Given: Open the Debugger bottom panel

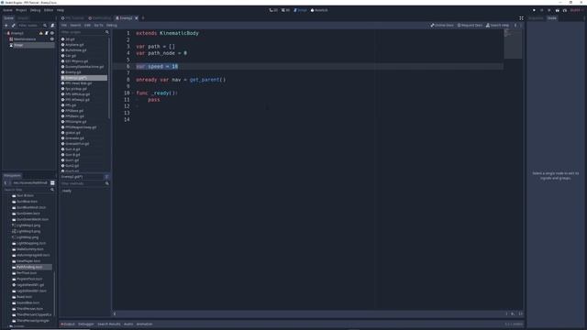Looking at the screenshot, I should pyautogui.click(x=86, y=324).
